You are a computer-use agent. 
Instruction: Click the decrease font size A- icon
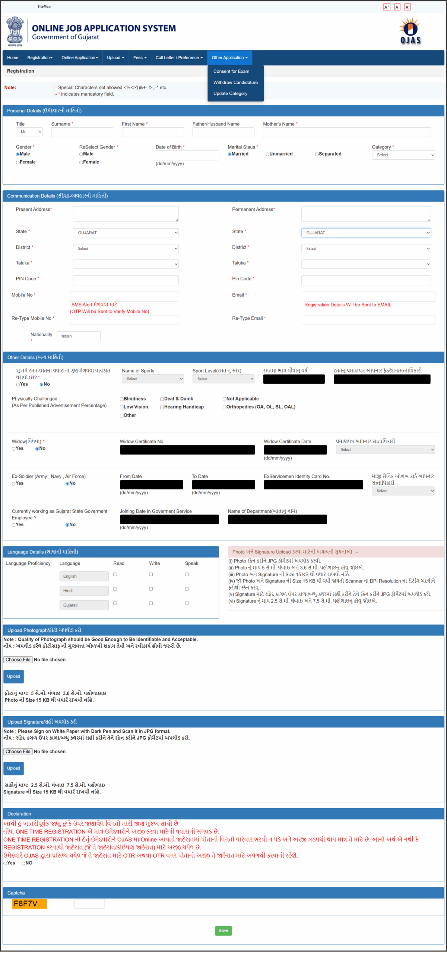(408, 7)
